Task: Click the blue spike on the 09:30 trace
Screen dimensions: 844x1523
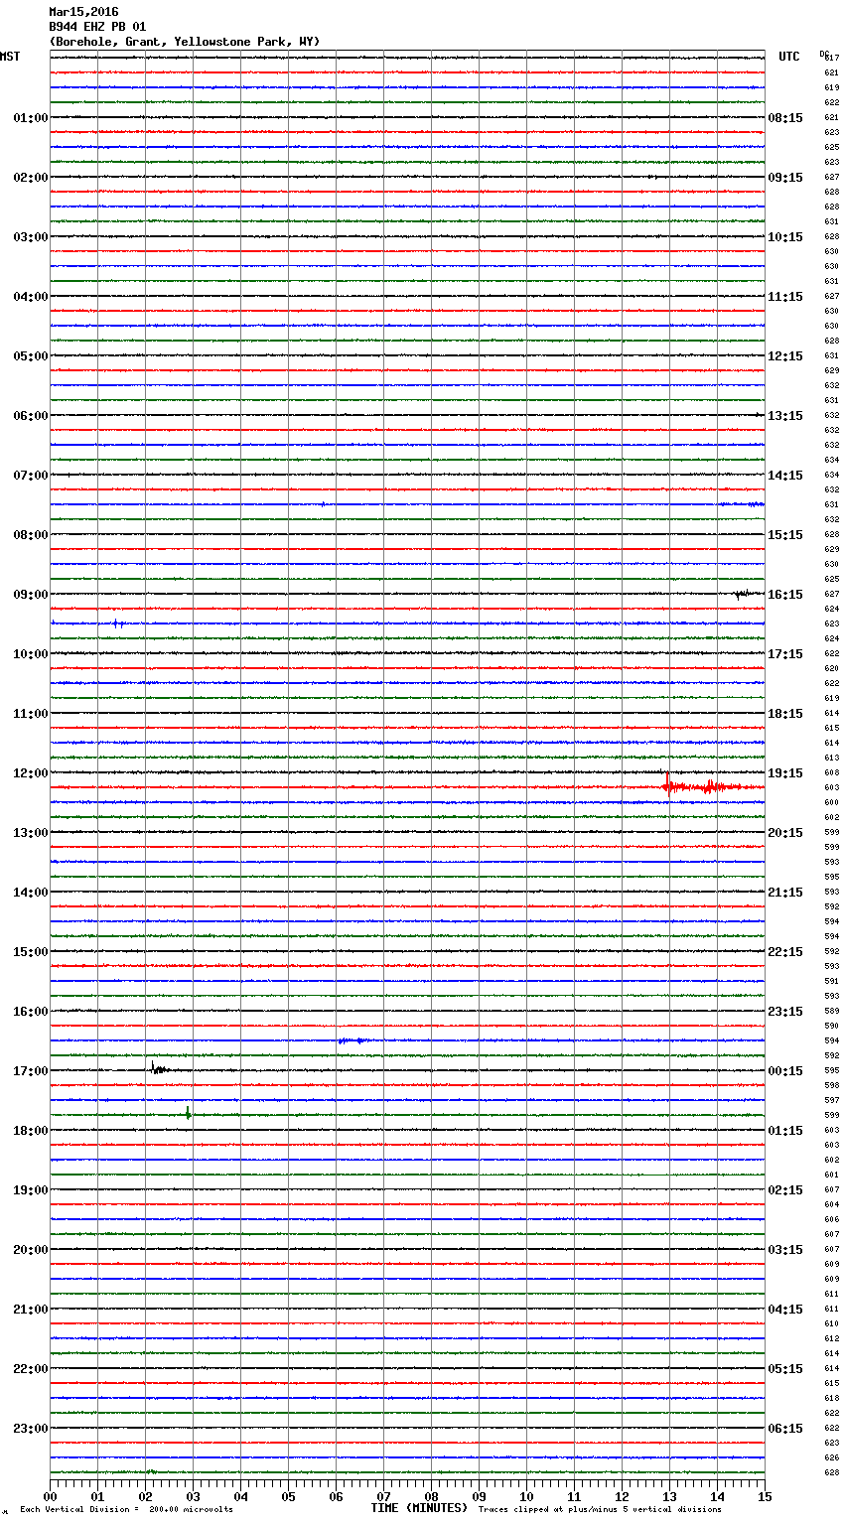Action: pyautogui.click(x=117, y=623)
